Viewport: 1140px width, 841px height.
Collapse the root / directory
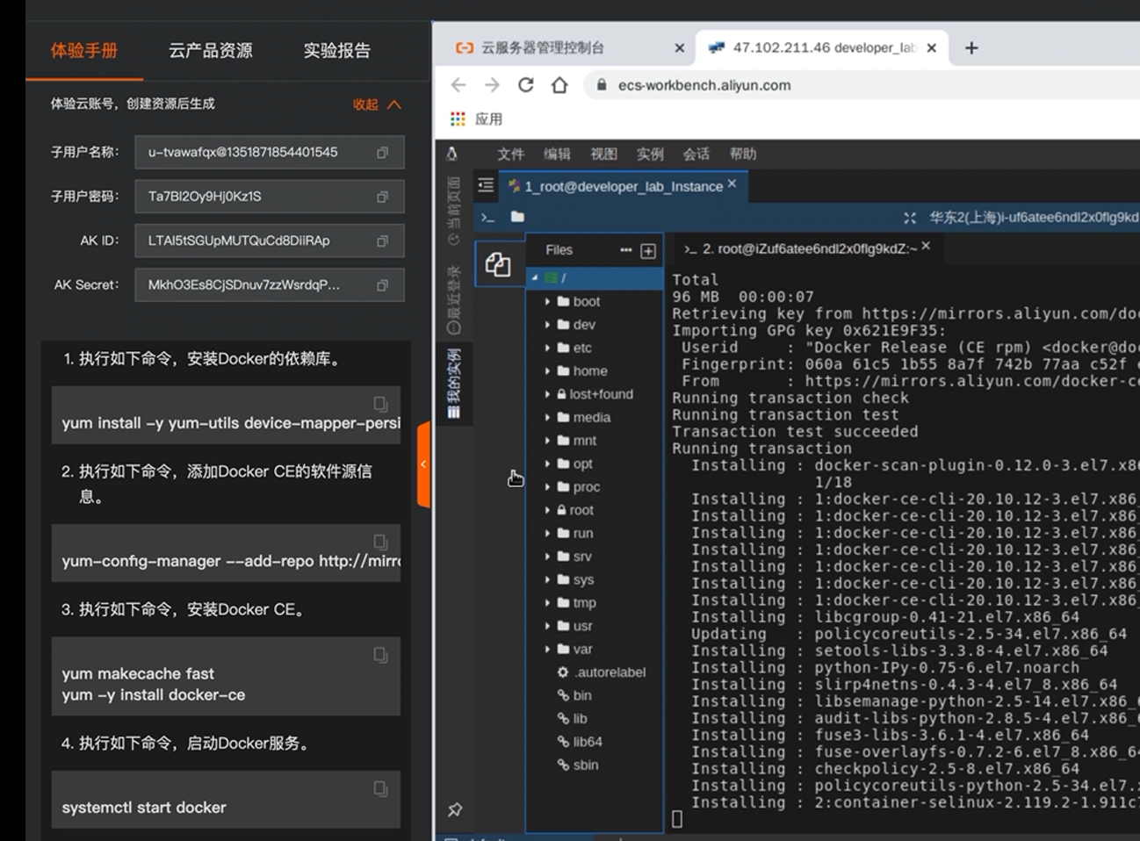534,277
